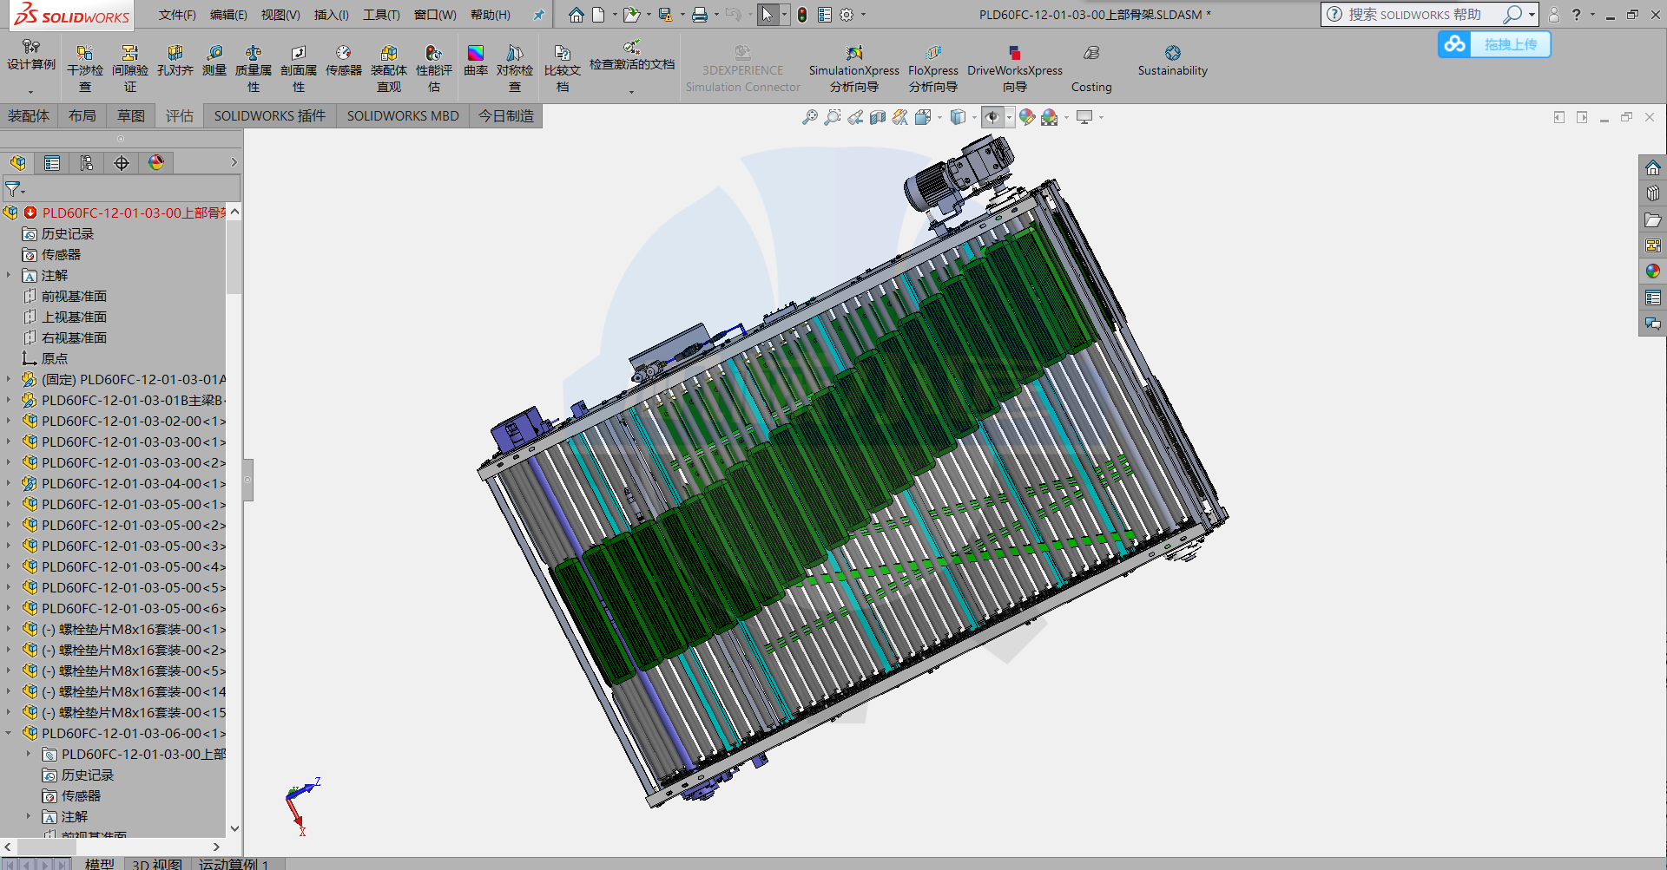The image size is (1667, 870).
Task: Click the 搜索 SOLIDWORKS 帮助 search field
Action: (1414, 15)
